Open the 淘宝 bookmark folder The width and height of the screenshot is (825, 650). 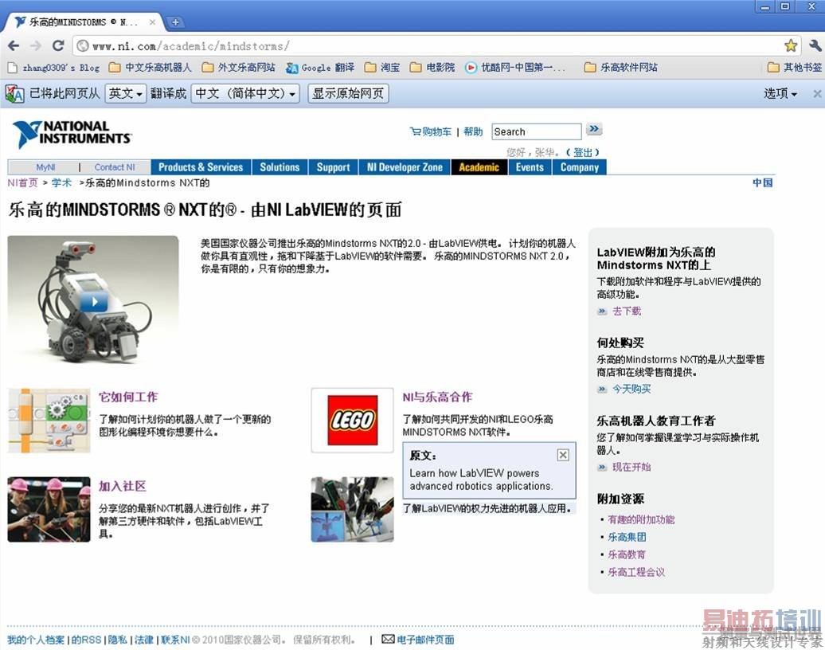click(382, 68)
